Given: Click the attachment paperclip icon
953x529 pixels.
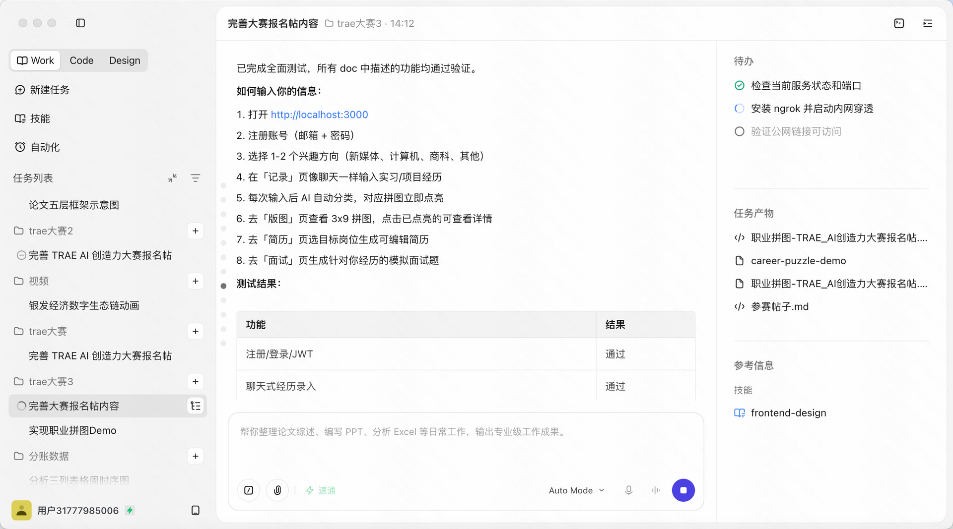Looking at the screenshot, I should [277, 490].
